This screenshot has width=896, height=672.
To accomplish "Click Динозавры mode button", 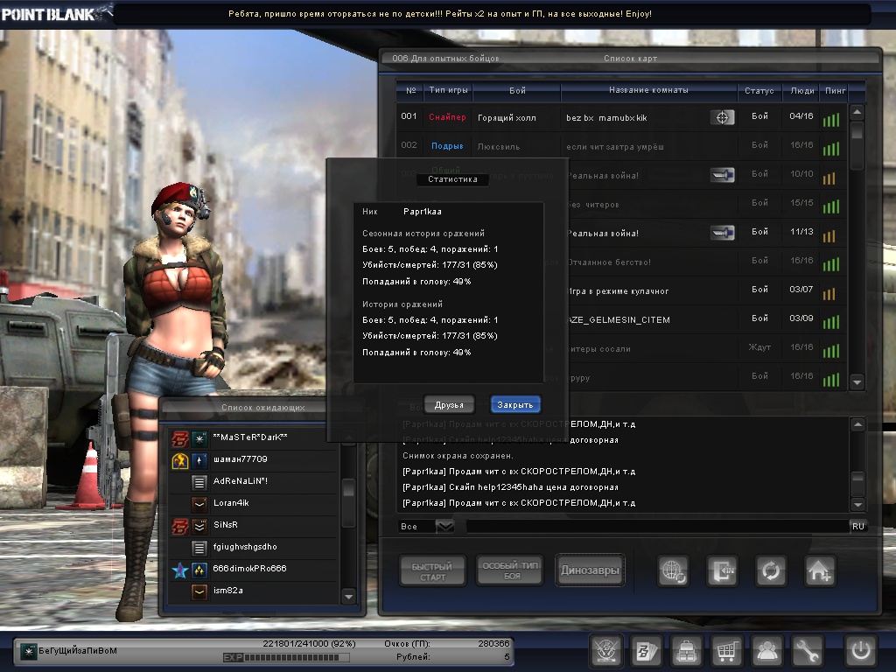I will 590,570.
